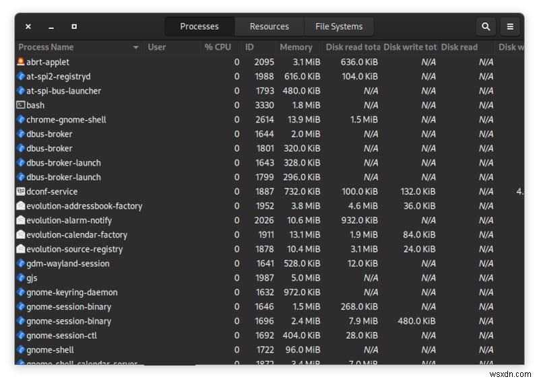The image size is (539, 381).
Task: Click the chrome-gnome-shell process icon
Action: (x=21, y=120)
